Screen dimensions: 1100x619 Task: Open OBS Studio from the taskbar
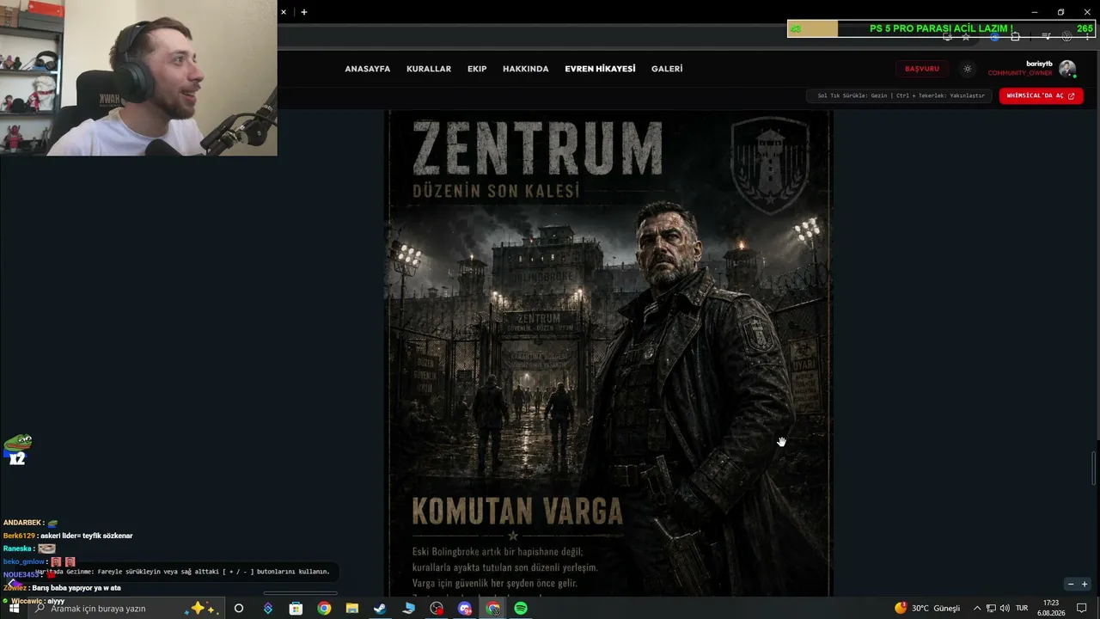(x=437, y=608)
